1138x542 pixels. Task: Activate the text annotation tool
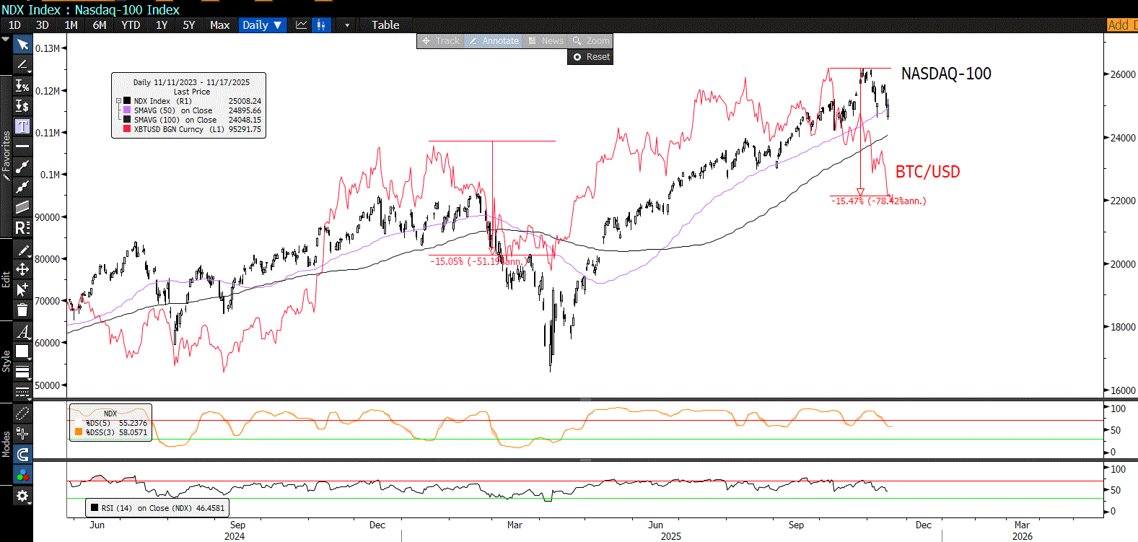22,126
